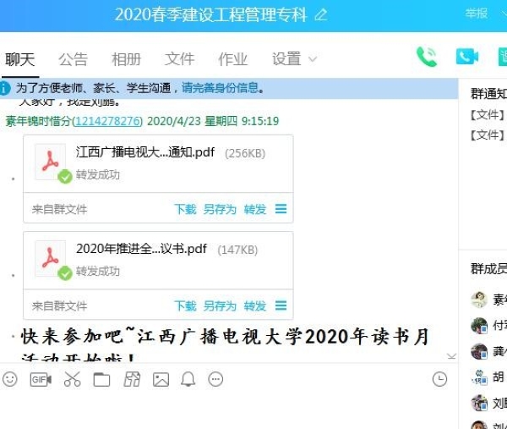The height and width of the screenshot is (429, 507).
Task: Start a group video call
Action: coord(467,57)
